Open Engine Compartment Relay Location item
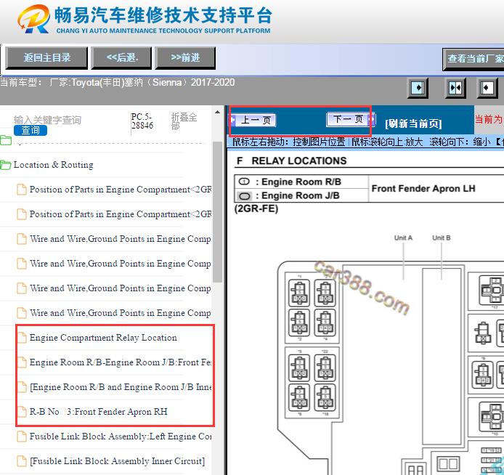Image resolution: width=504 pixels, height=475 pixels. (x=103, y=338)
